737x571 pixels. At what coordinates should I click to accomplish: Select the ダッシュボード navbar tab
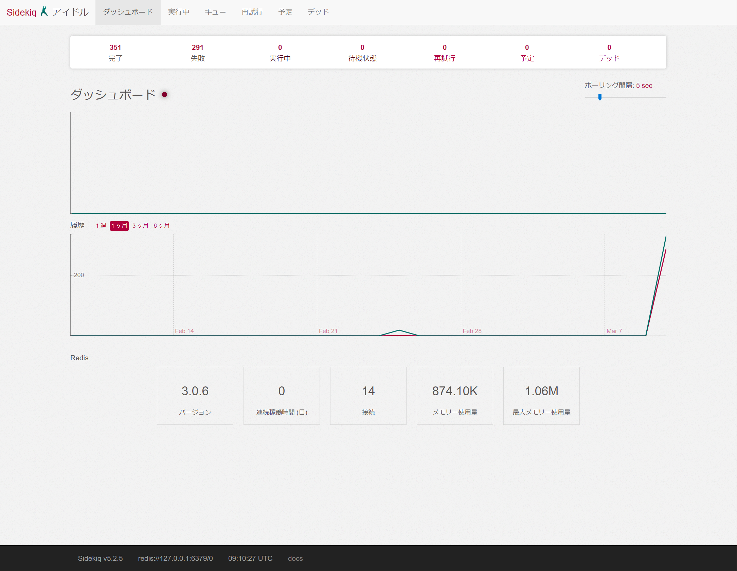point(128,12)
